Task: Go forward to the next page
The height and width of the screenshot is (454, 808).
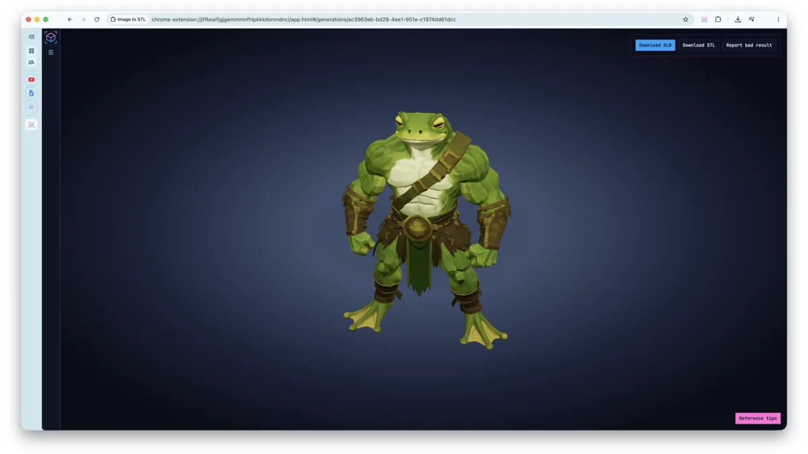Action: pos(83,20)
